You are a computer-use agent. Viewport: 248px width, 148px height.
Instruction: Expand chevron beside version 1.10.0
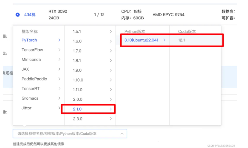(111, 80)
